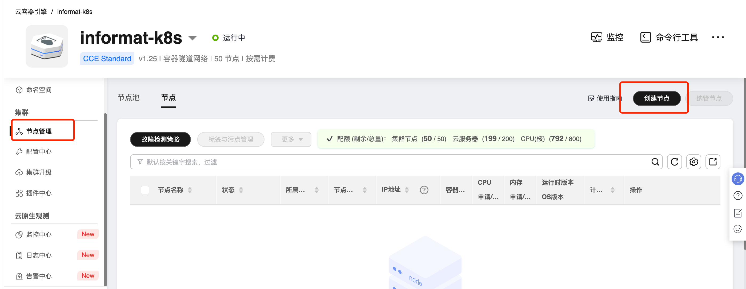Viewport: 746px width, 289px height.
Task: Click the IP地址 help question icon
Action: [x=424, y=190]
